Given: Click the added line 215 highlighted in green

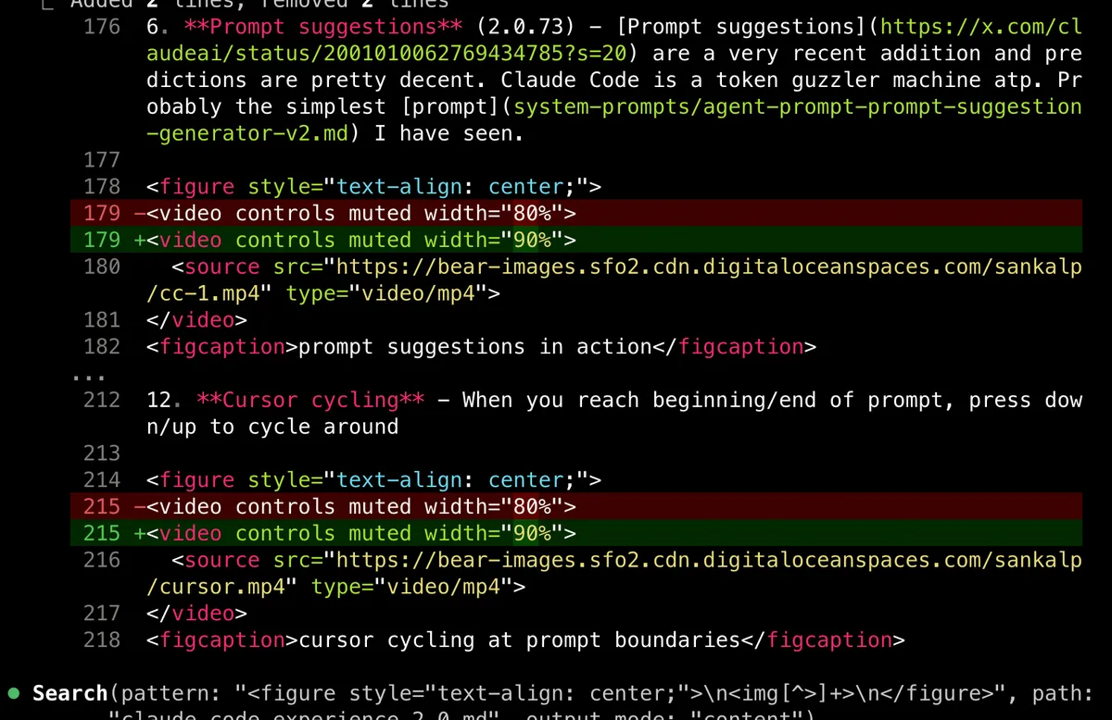Looking at the screenshot, I should click(x=361, y=533).
